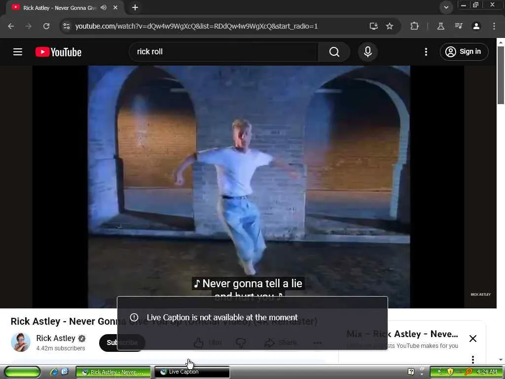Click the security shield tray icon
Viewport: 505px width, 379px height.
pyautogui.click(x=450, y=372)
